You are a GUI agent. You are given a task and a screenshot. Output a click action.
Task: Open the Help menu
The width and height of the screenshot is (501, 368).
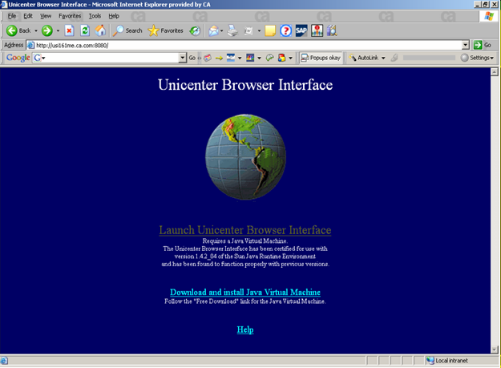pos(114,16)
